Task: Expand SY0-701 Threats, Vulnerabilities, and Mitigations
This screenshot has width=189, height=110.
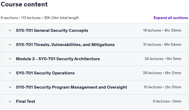Action: (x=65, y=45)
